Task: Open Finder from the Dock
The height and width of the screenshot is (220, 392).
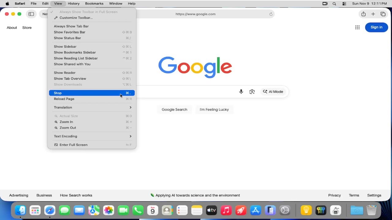Action: click(x=21, y=210)
